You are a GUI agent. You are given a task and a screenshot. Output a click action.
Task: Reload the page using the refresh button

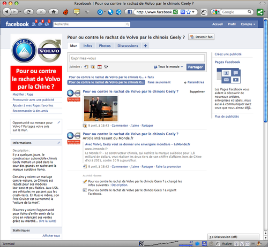click(x=28, y=12)
